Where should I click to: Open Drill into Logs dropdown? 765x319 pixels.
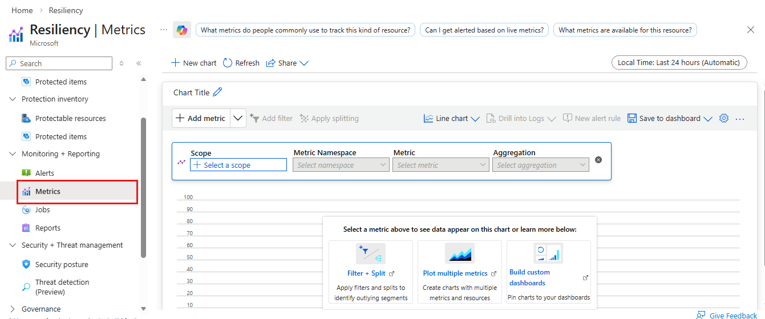521,118
